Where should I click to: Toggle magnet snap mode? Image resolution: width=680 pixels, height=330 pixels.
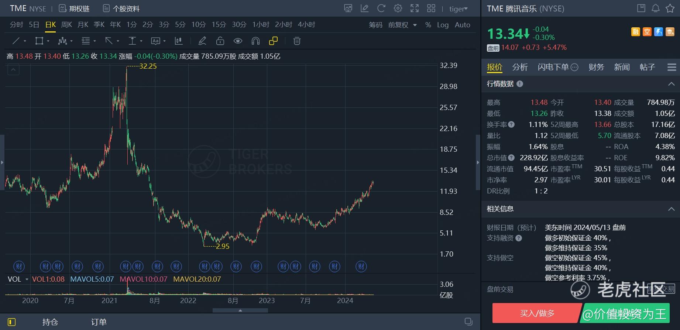[x=255, y=41]
